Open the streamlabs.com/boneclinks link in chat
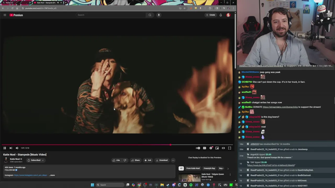The width and height of the screenshot is (335, 188). [x=280, y=107]
